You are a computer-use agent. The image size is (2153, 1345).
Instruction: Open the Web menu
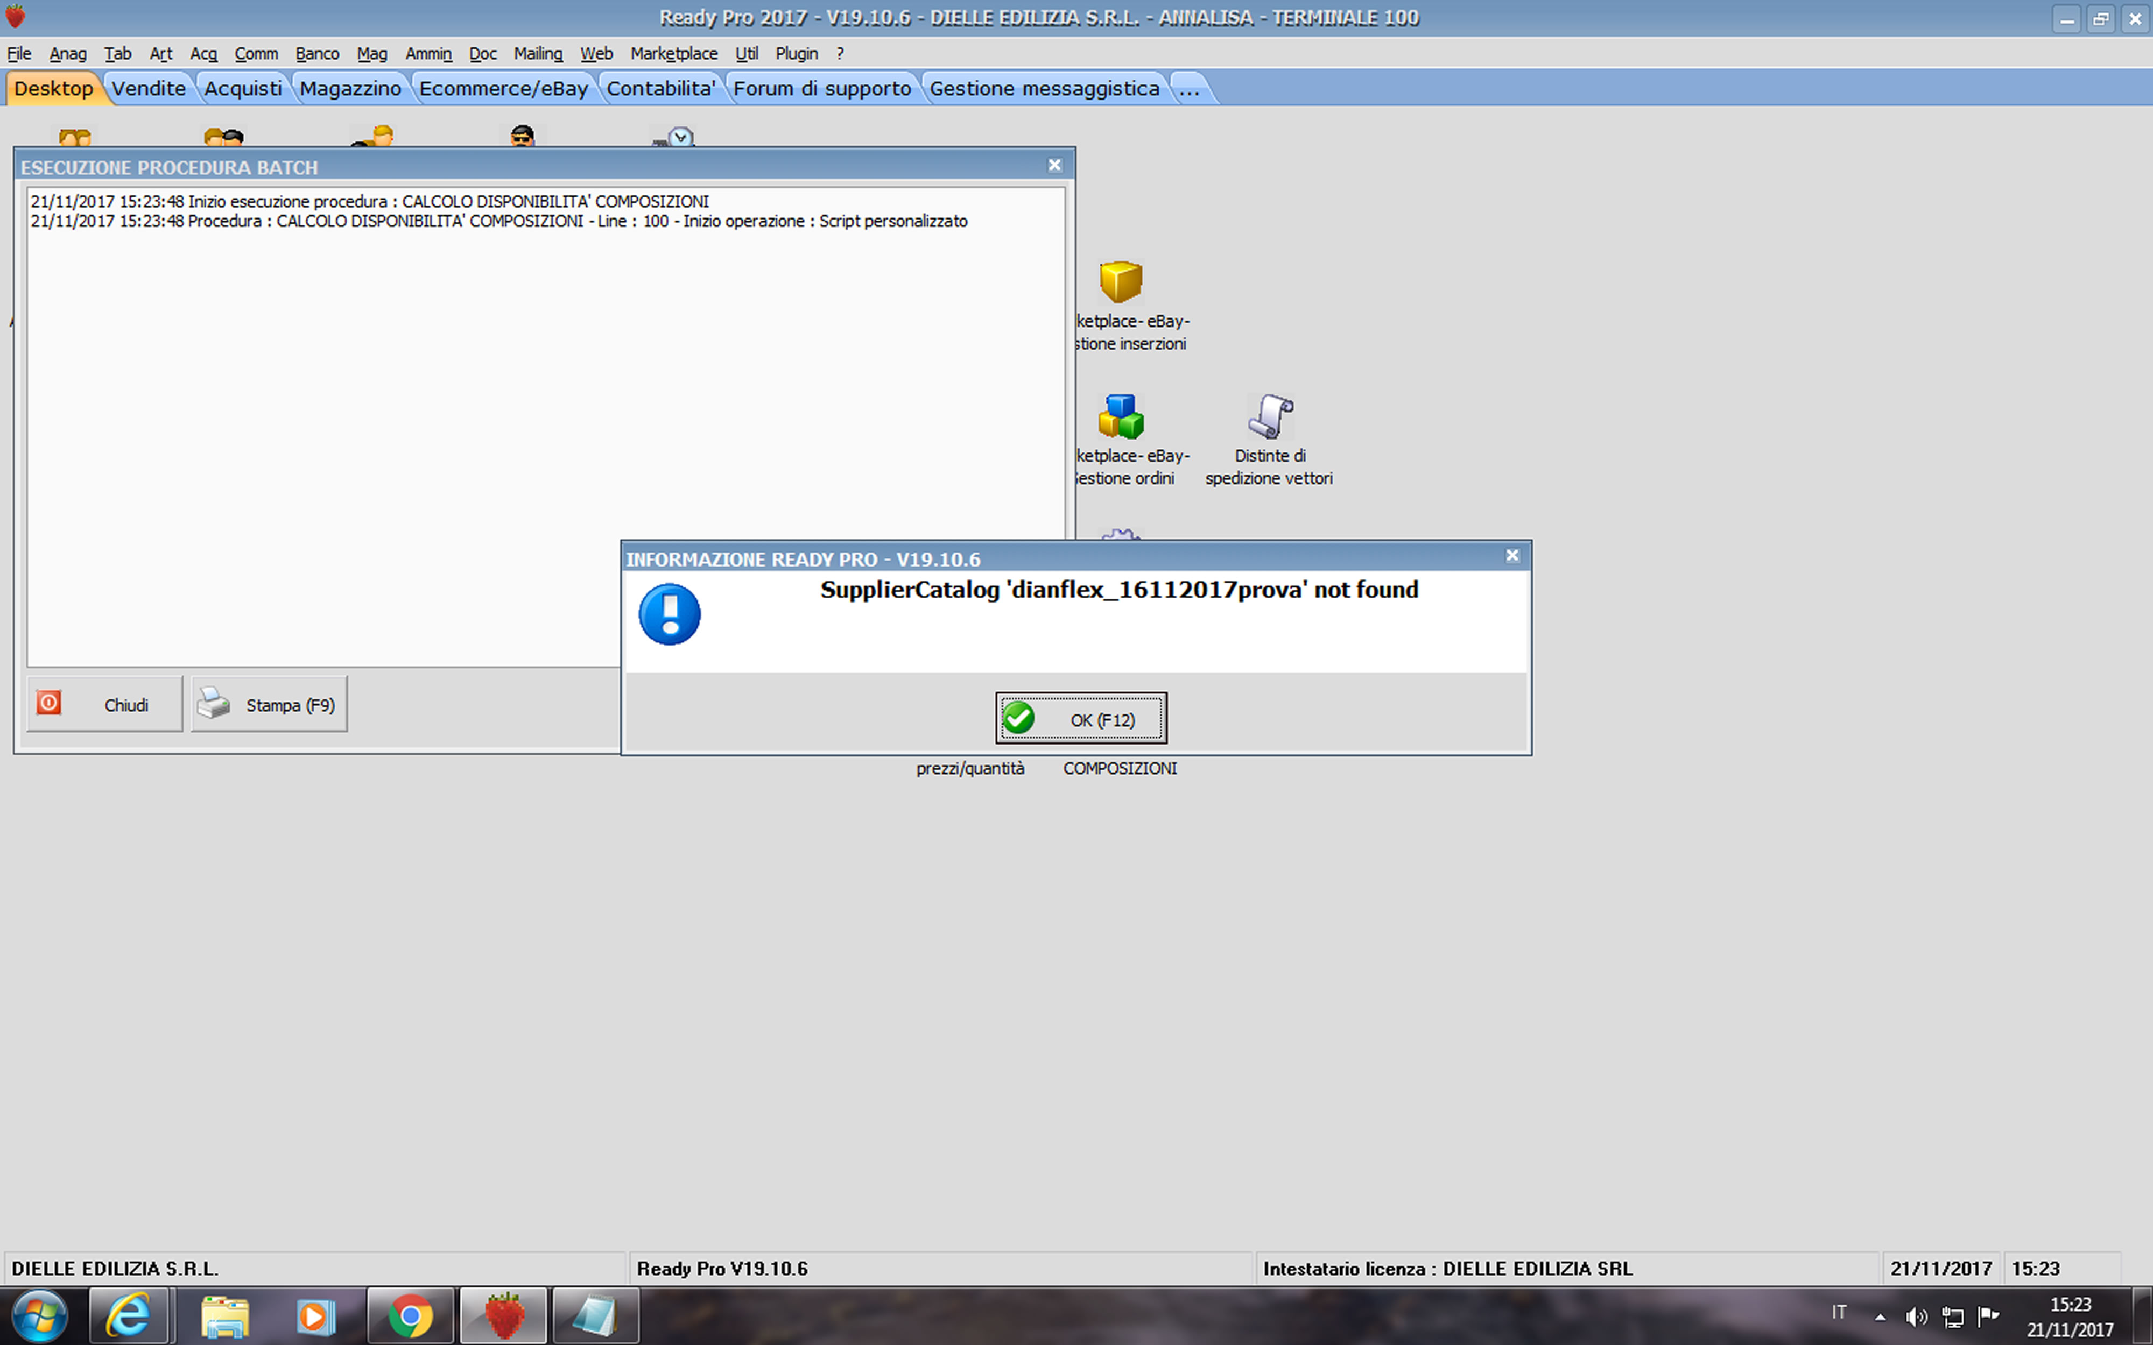[597, 53]
